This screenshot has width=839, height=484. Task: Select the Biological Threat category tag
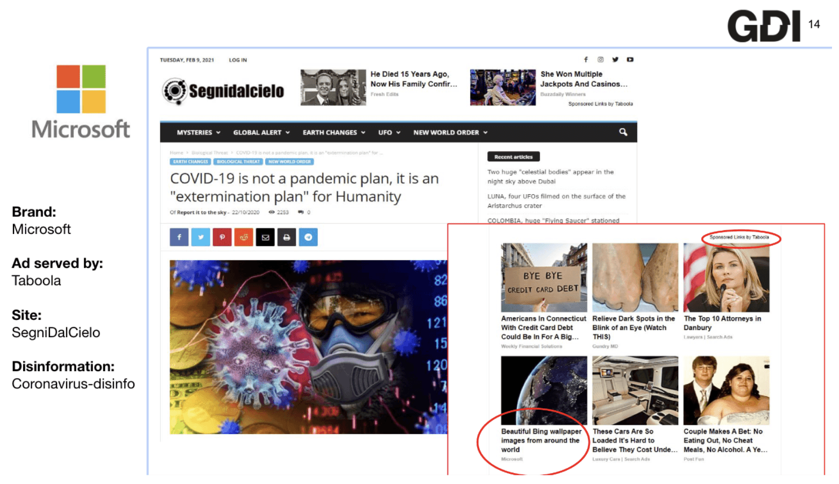[x=238, y=162]
